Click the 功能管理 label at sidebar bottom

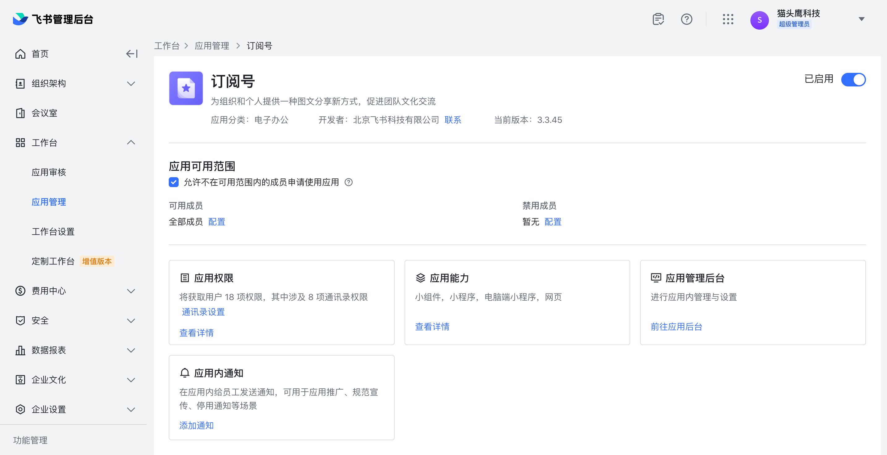pos(30,440)
